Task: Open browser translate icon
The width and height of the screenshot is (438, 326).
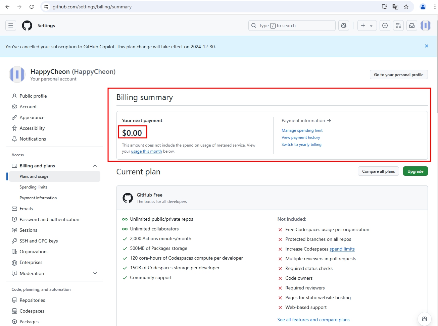Action: coord(395,7)
